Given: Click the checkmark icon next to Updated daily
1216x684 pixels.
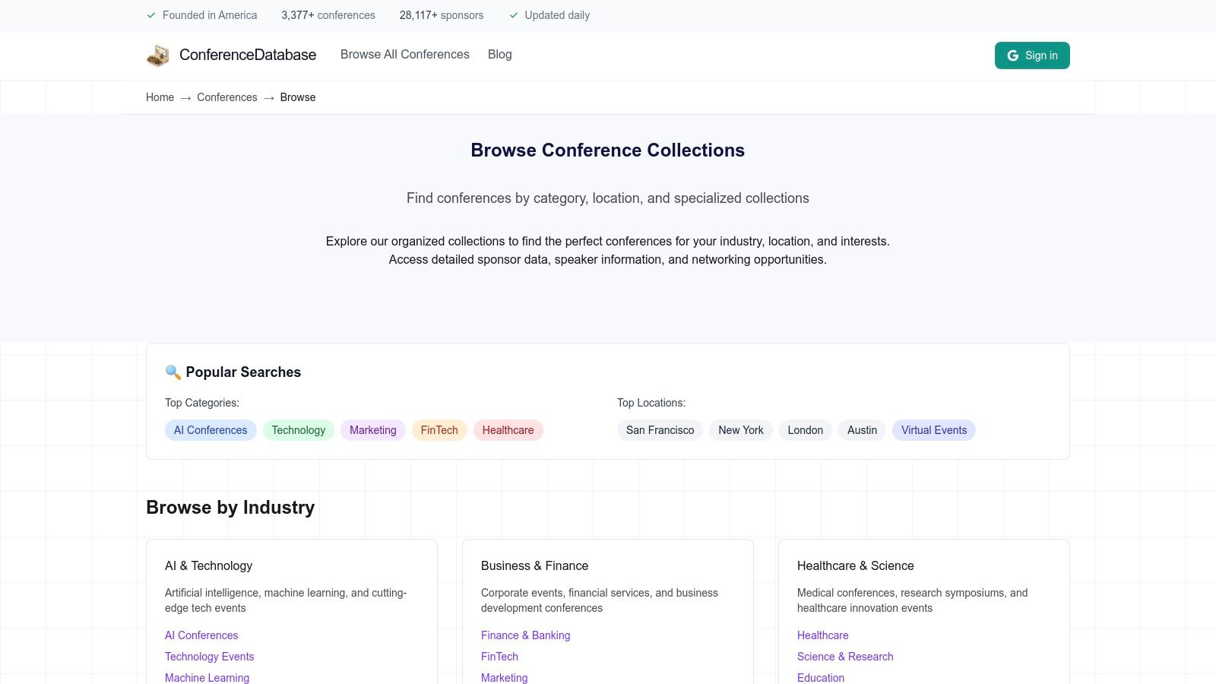Looking at the screenshot, I should pyautogui.click(x=514, y=15).
